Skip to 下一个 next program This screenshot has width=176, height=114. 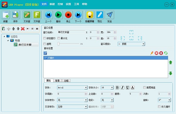coord(78,15)
